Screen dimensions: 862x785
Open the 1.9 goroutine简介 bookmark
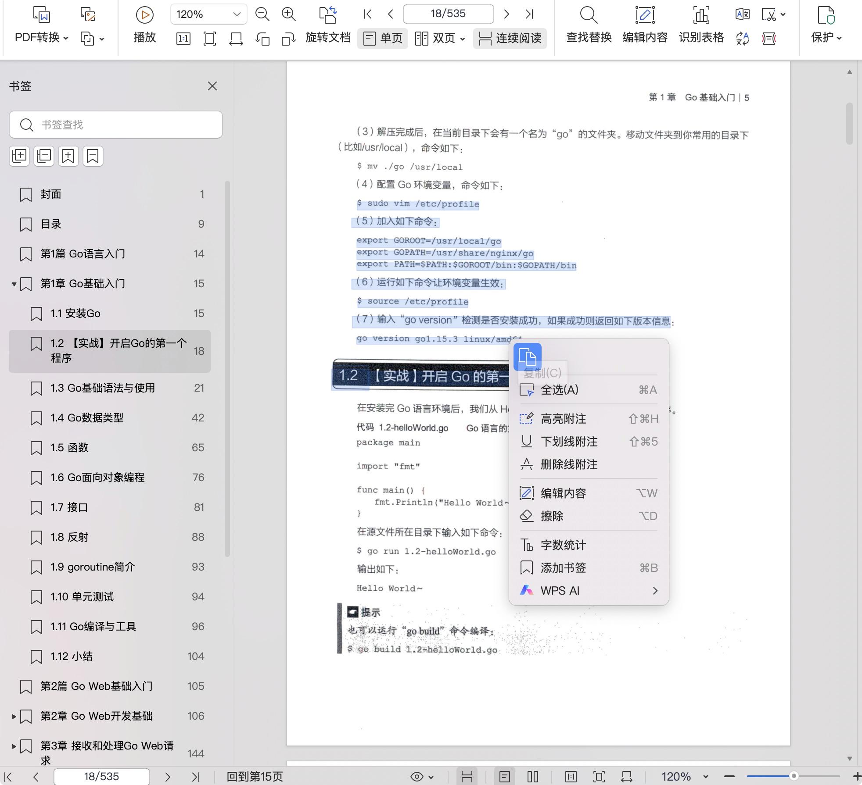click(x=110, y=567)
